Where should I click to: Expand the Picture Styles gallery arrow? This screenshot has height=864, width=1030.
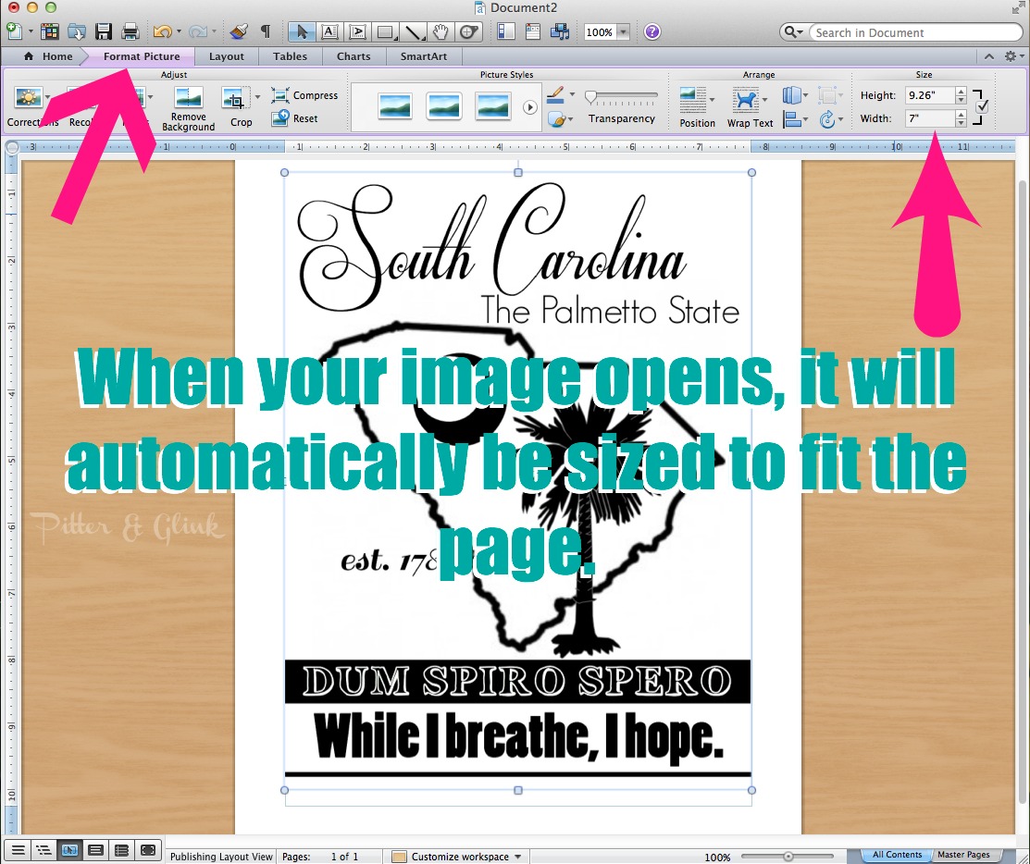[530, 106]
